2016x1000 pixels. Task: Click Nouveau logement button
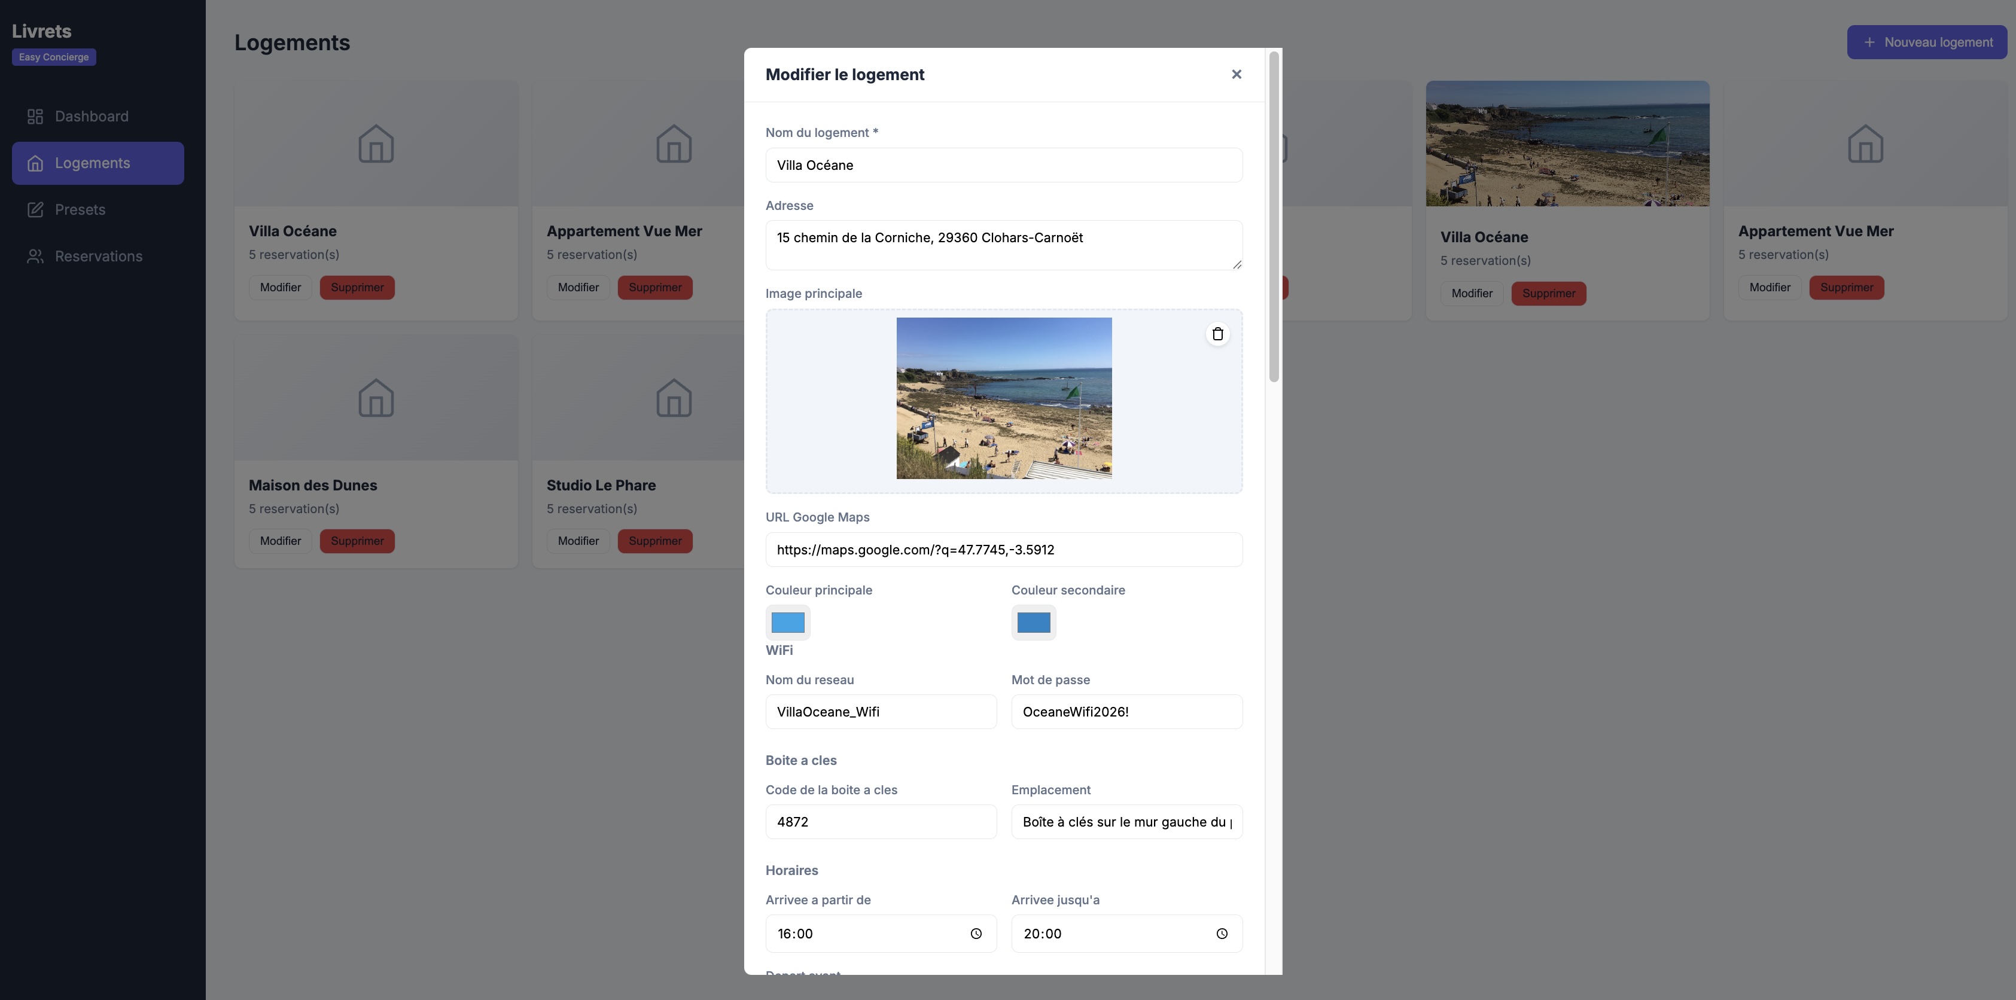pos(1926,42)
